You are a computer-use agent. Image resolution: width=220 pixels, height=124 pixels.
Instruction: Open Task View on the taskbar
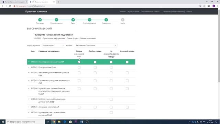tap(47, 122)
